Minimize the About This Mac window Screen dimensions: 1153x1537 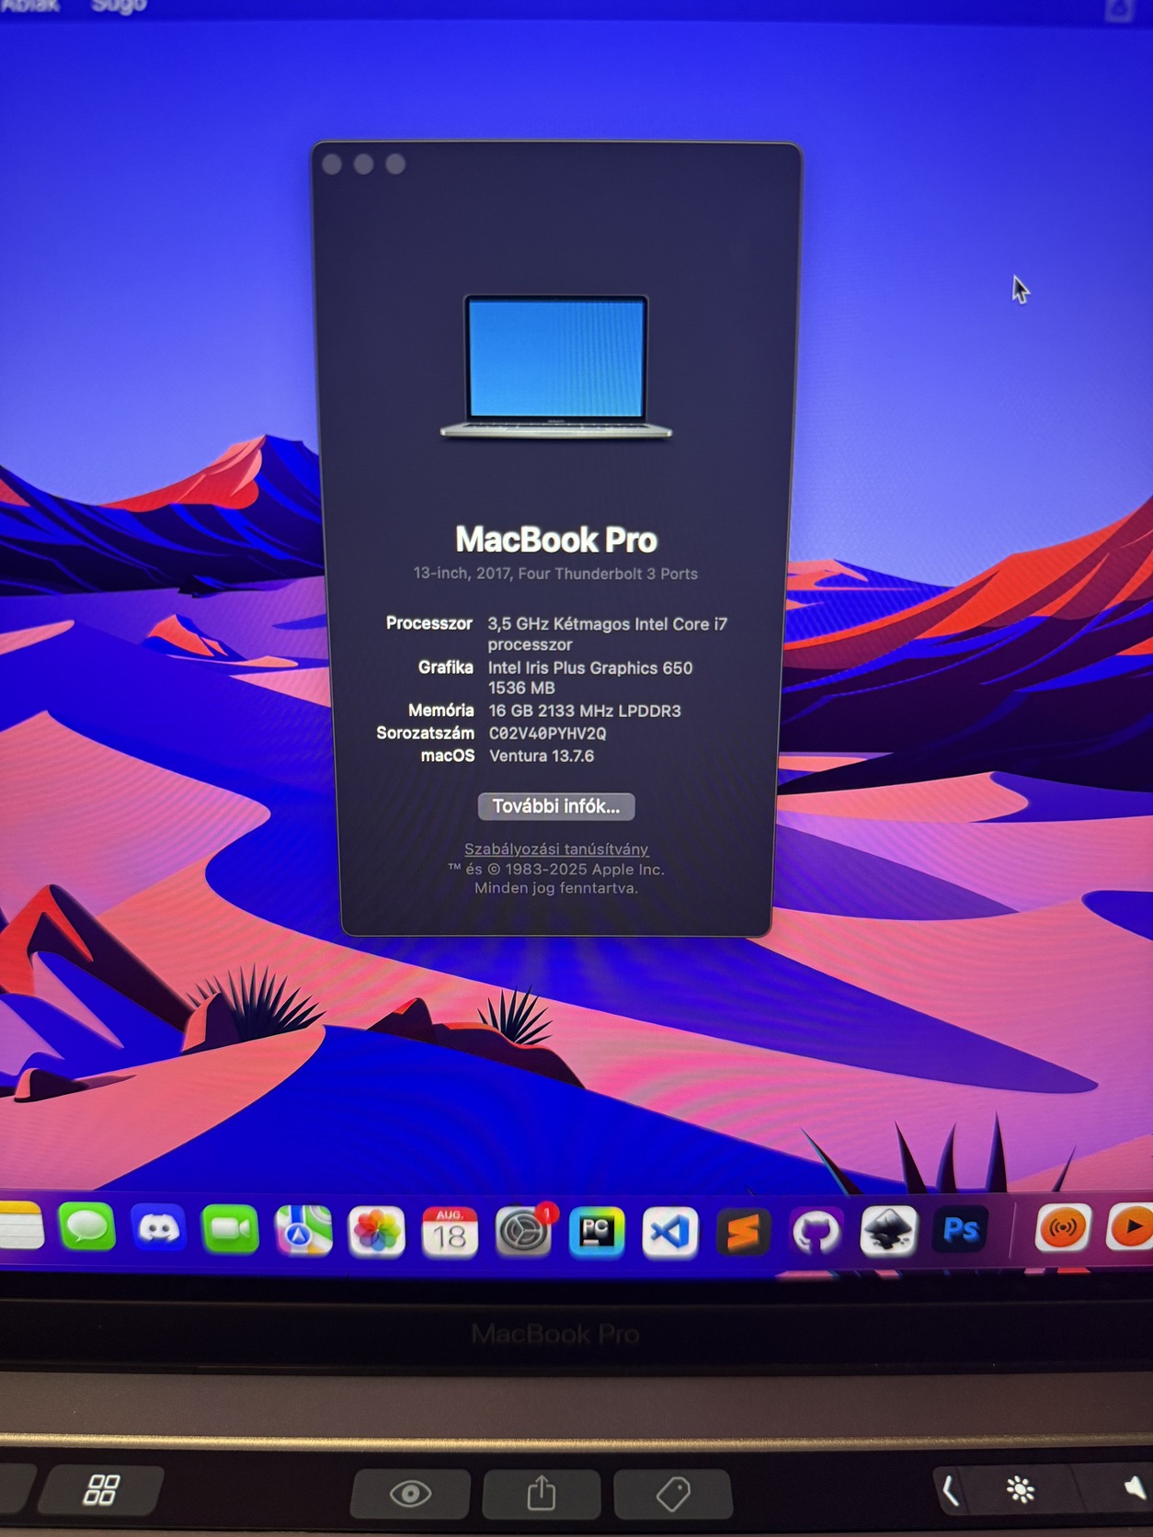(364, 165)
